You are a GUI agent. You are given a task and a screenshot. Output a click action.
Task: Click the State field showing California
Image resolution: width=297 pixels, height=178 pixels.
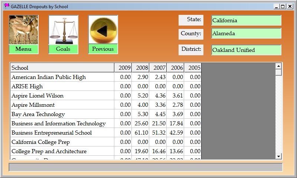point(246,20)
